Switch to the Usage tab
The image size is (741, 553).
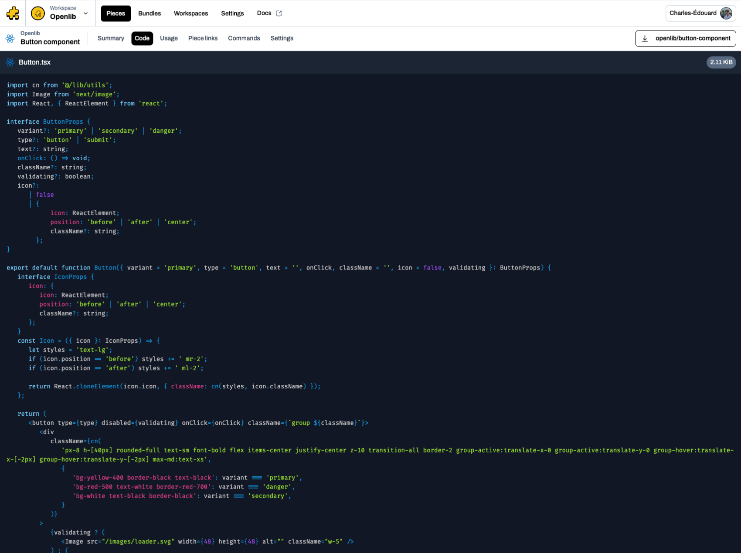pyautogui.click(x=169, y=38)
